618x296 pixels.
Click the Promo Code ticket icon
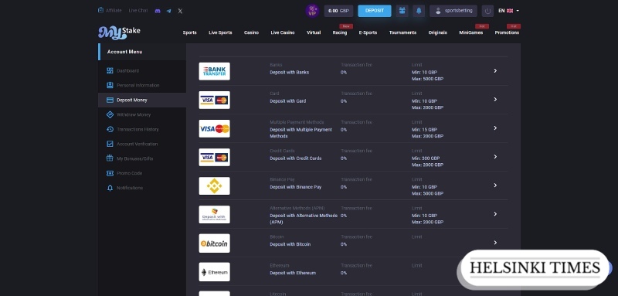(110, 173)
